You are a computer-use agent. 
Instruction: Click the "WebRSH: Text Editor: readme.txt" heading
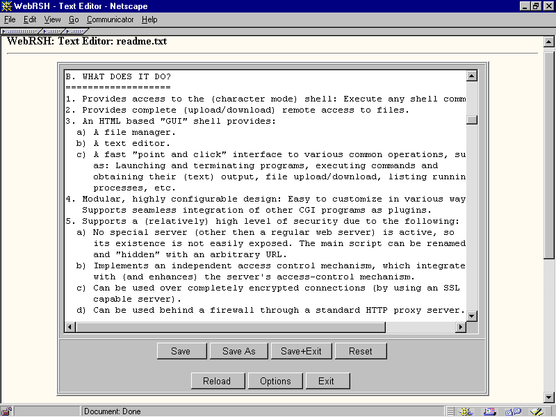click(87, 41)
